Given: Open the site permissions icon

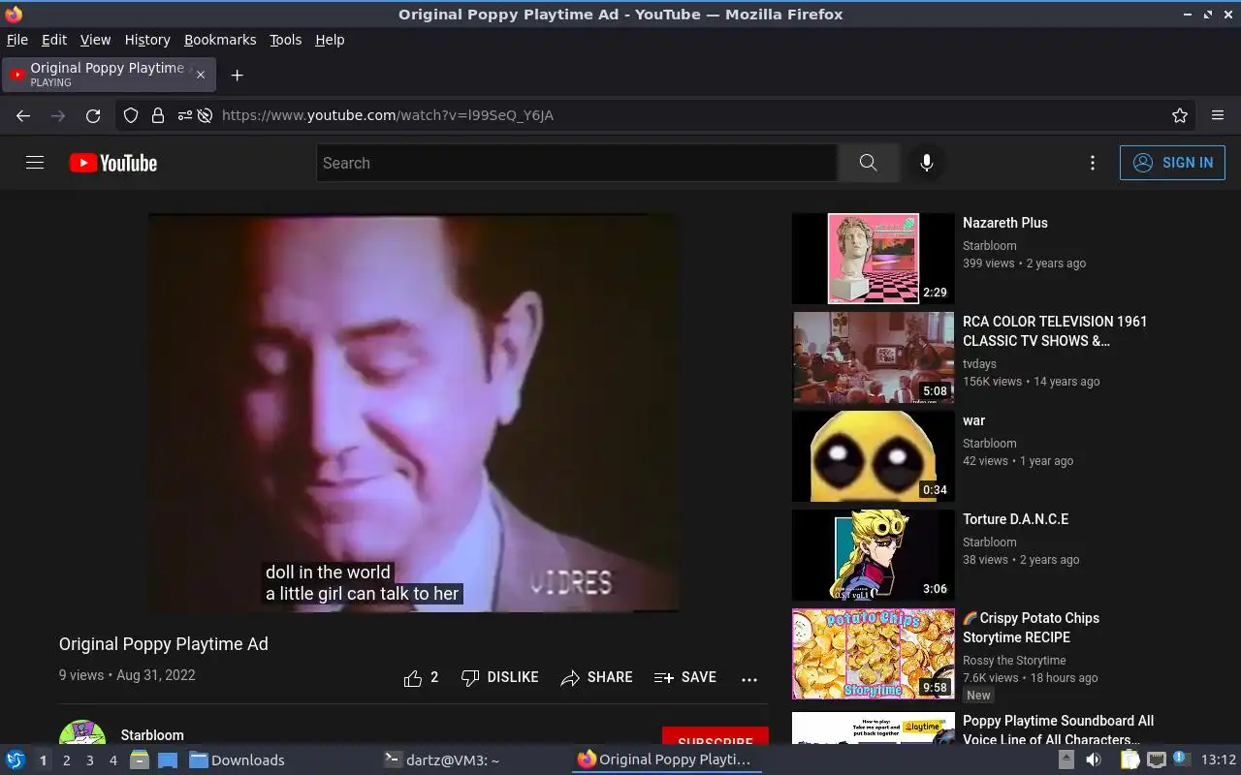Looking at the screenshot, I should tap(184, 115).
